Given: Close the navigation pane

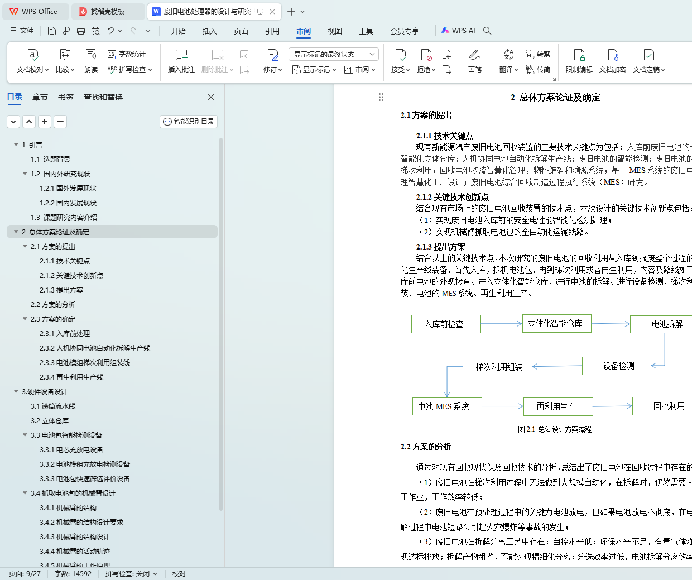Looking at the screenshot, I should point(211,97).
